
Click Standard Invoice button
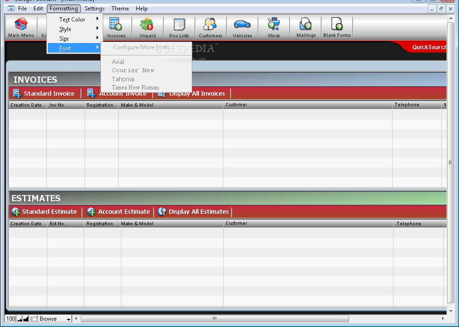44,94
